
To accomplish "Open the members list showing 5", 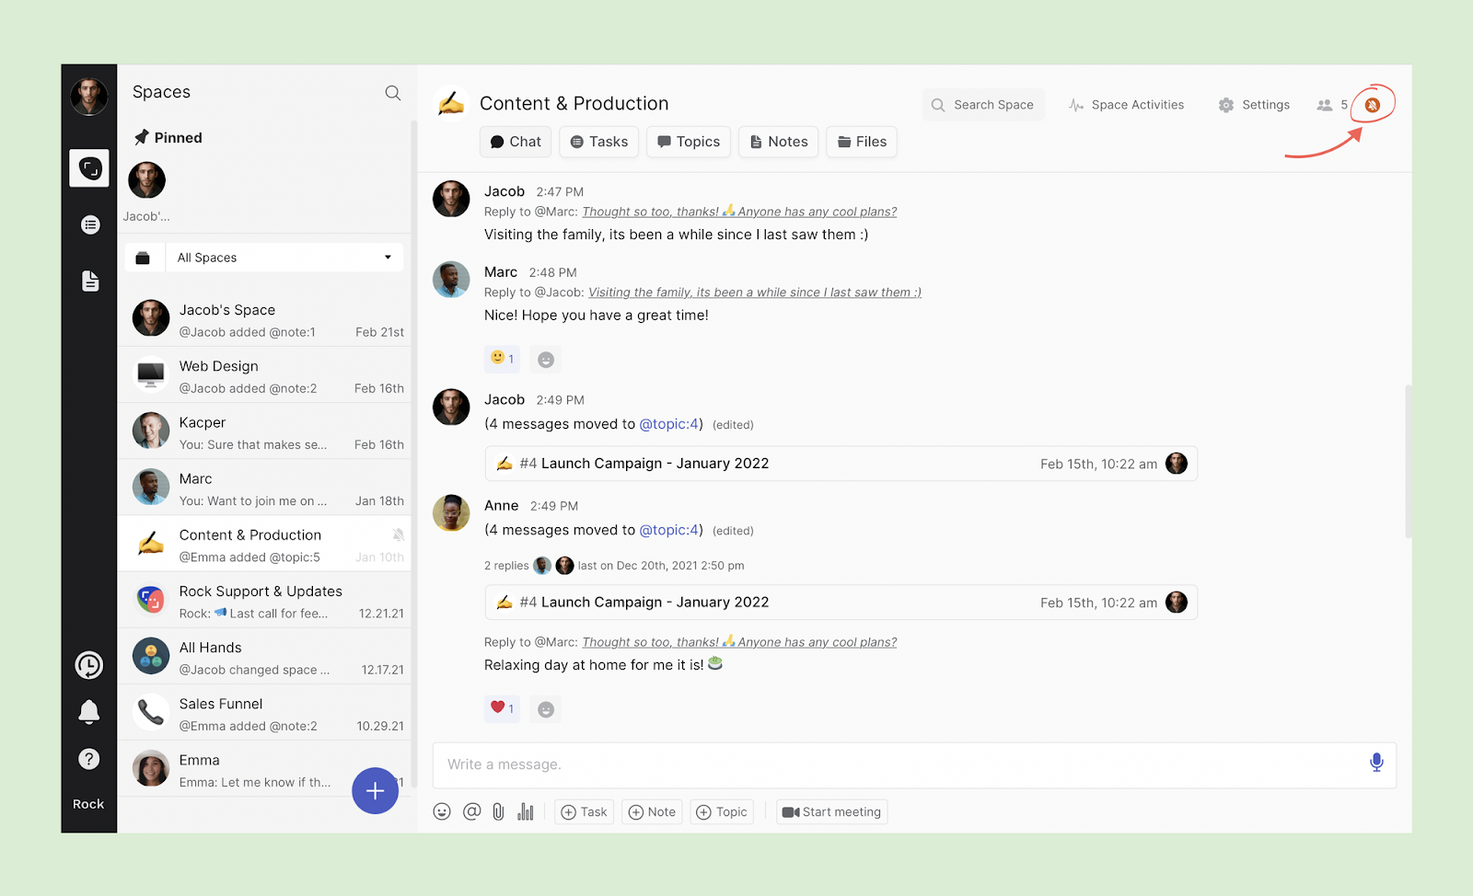I will pyautogui.click(x=1331, y=105).
